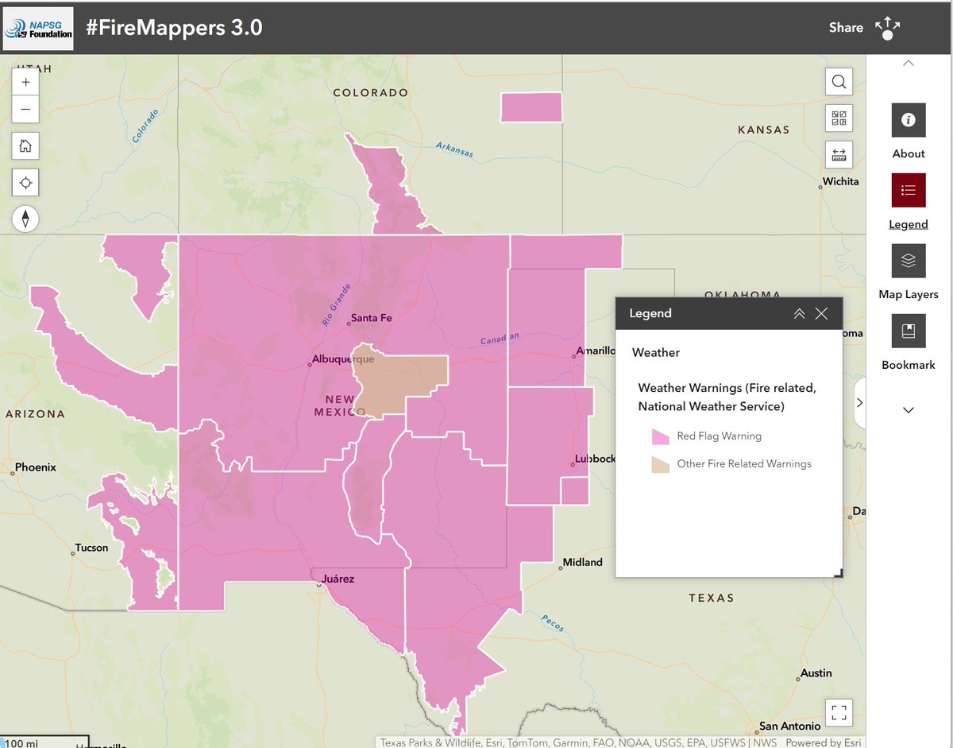Viewport: 953px width, 748px height.
Task: Collapse the Legend popup with double chevron
Action: (x=799, y=313)
